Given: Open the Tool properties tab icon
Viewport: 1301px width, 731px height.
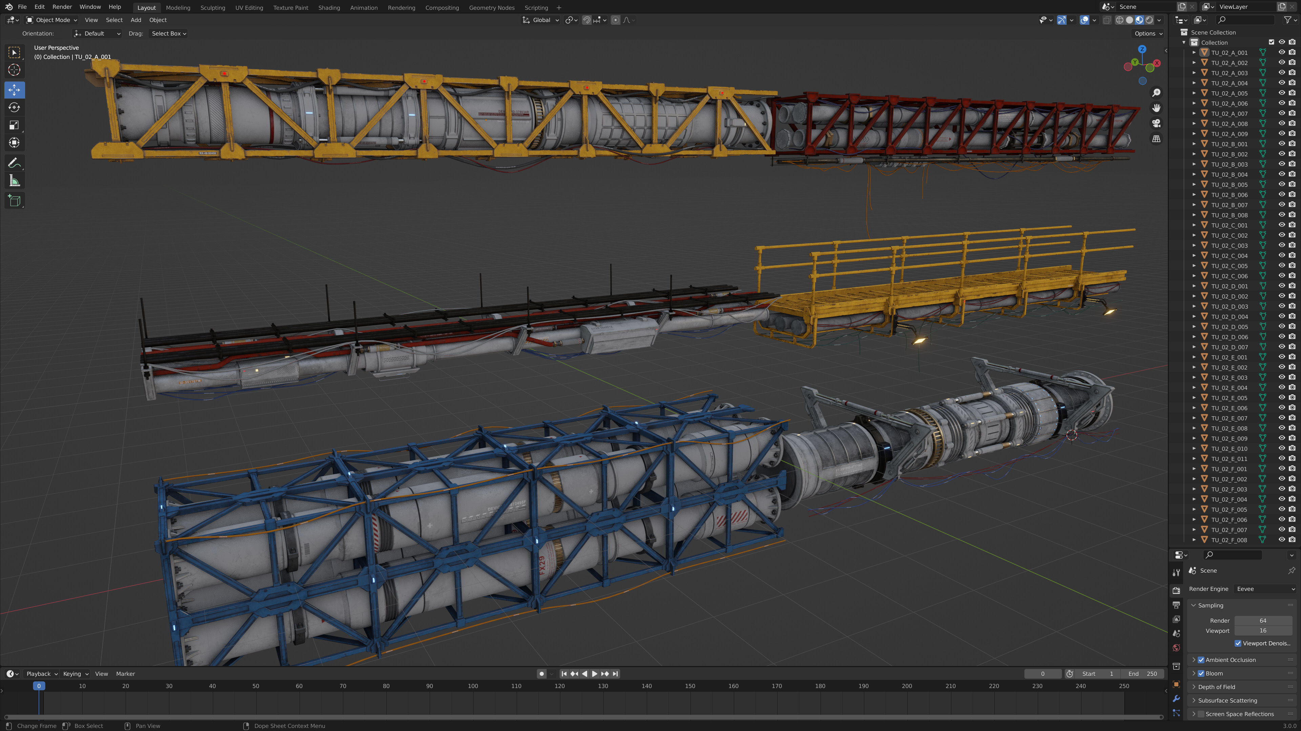Looking at the screenshot, I should point(1176,572).
